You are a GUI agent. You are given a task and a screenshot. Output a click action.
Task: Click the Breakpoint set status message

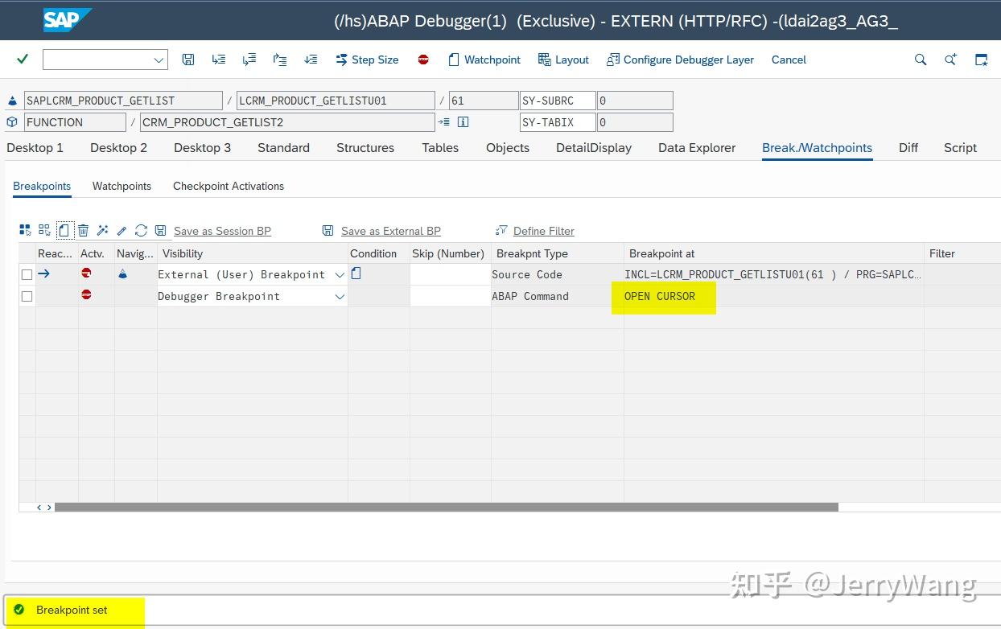click(72, 610)
